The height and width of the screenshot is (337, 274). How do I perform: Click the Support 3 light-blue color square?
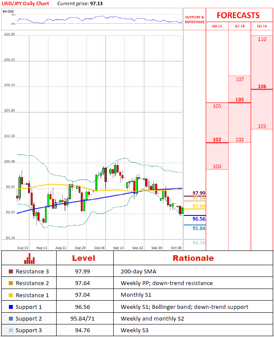(11, 331)
